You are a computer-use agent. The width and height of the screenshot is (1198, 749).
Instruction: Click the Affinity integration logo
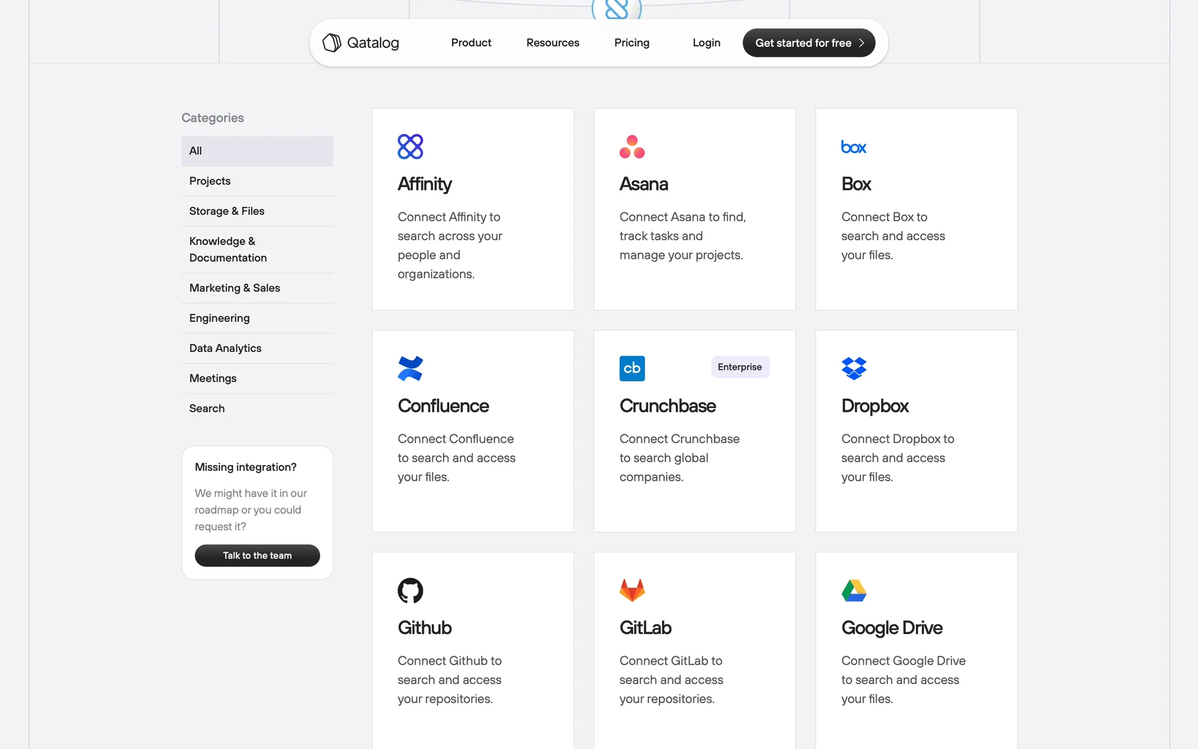(x=410, y=147)
